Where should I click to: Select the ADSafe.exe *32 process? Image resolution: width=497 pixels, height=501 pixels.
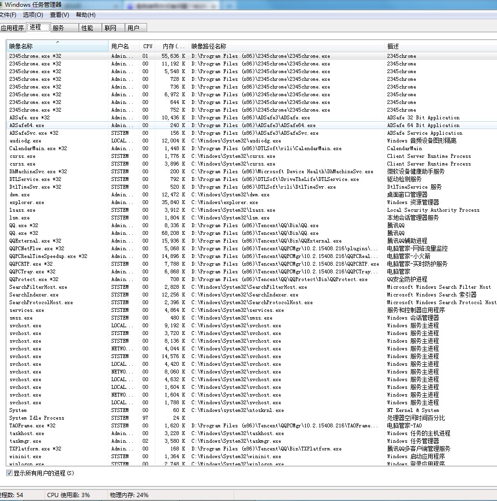251,117
